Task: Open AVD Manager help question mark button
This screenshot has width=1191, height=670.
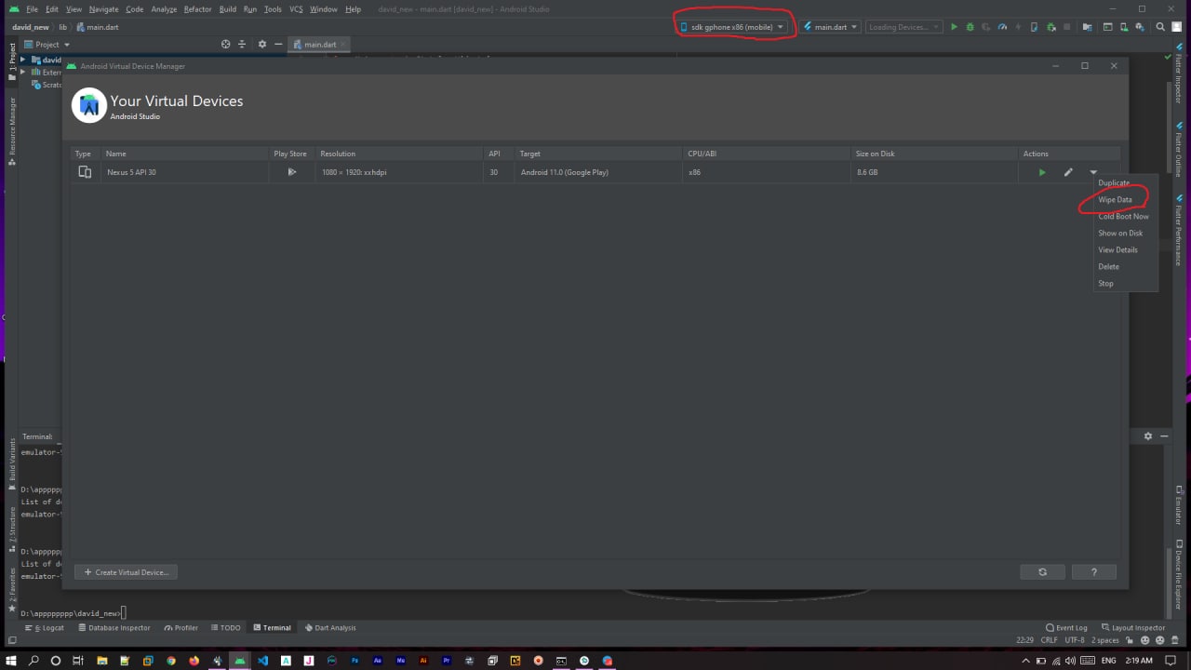Action: coord(1093,572)
